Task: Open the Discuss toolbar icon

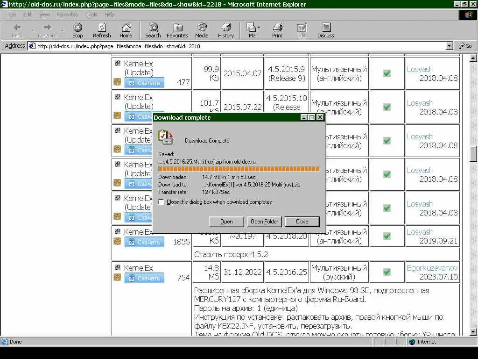Action: (x=325, y=30)
